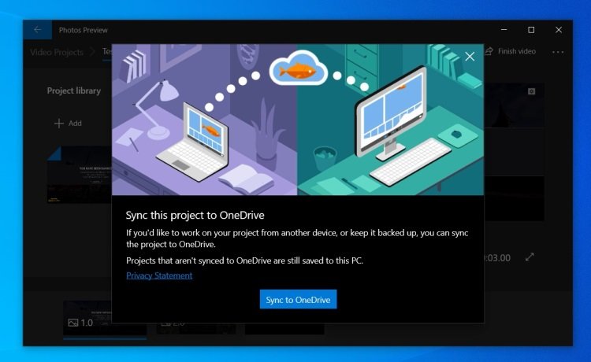The height and width of the screenshot is (362, 591).
Task: Close the Photos Preview window
Action: click(559, 30)
